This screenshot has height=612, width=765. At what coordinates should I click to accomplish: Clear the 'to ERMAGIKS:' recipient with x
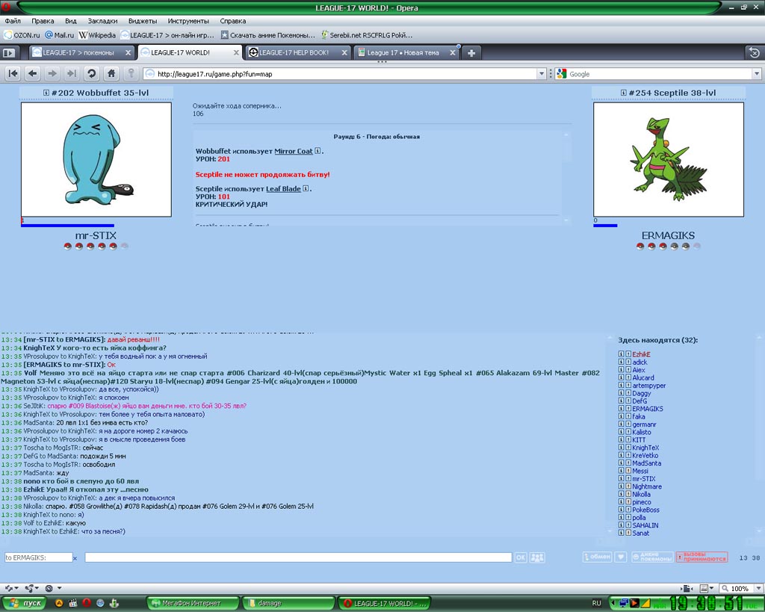click(75, 558)
